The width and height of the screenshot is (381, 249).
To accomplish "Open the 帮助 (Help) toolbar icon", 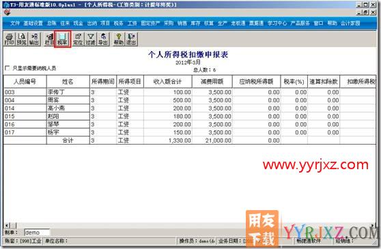I will [119, 39].
